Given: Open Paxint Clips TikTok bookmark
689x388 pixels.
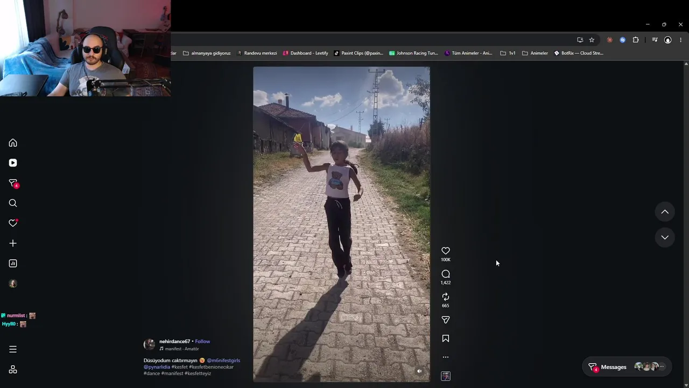Looking at the screenshot, I should [358, 53].
